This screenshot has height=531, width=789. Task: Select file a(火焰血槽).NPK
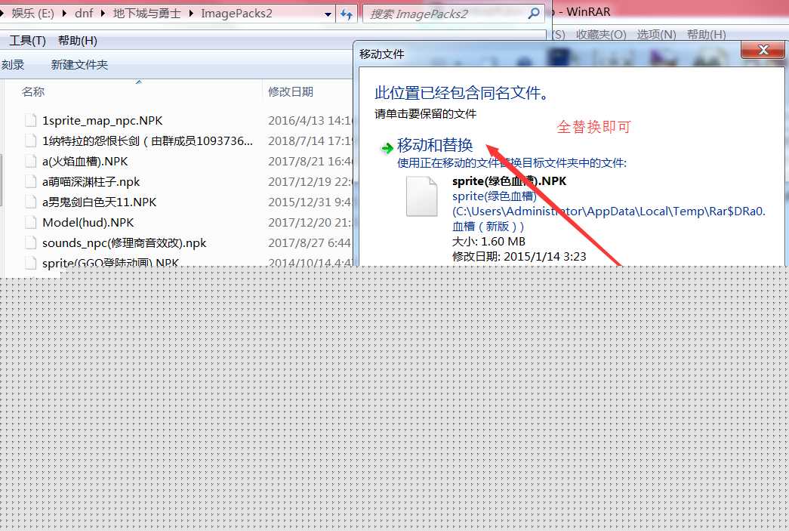[x=85, y=162]
